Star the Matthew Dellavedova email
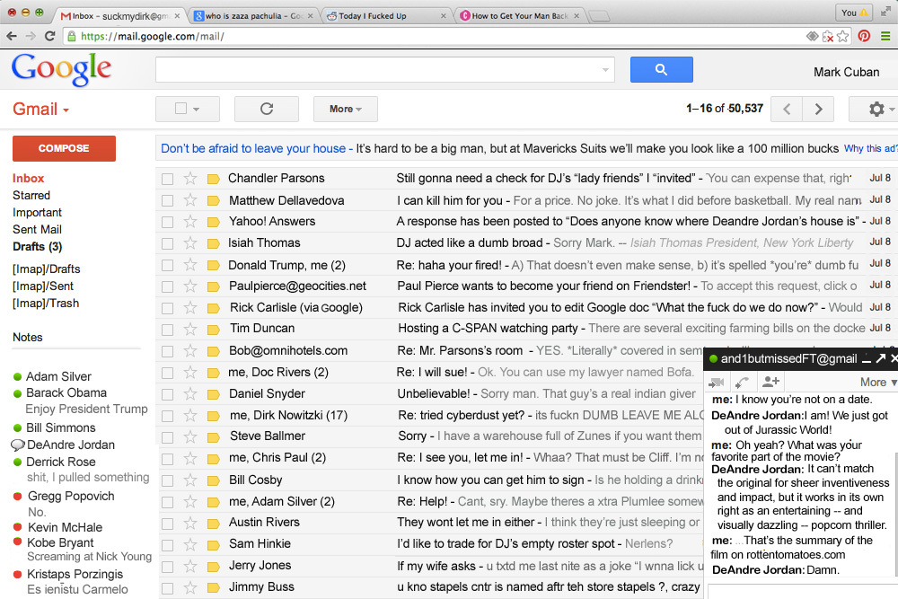898x599 pixels. [190, 200]
